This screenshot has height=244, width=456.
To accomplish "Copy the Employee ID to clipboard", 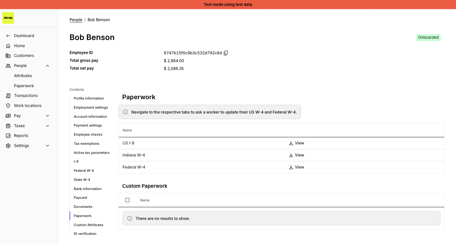I will (x=226, y=53).
